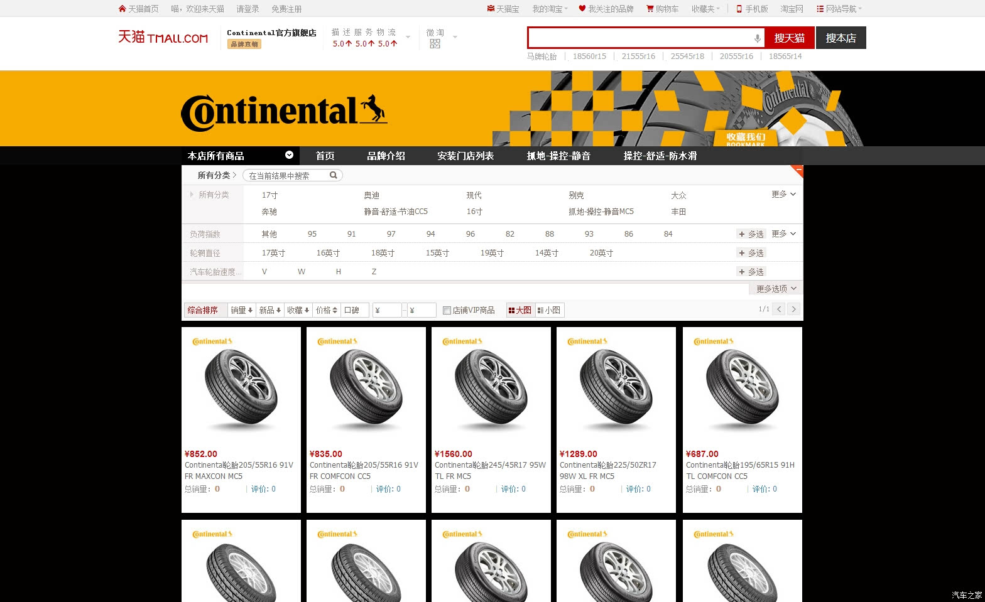Open the 操控-舒适-防水滑 nav tab
The width and height of the screenshot is (985, 602).
pyautogui.click(x=660, y=156)
